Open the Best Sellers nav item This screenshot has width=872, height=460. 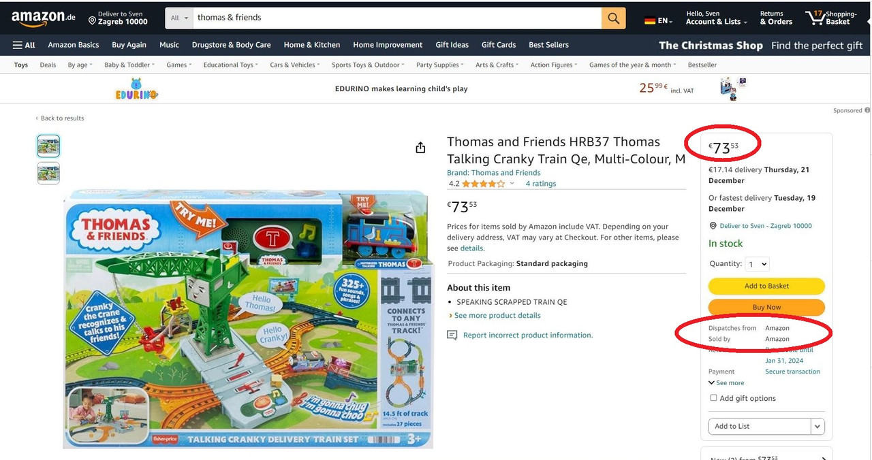click(548, 45)
